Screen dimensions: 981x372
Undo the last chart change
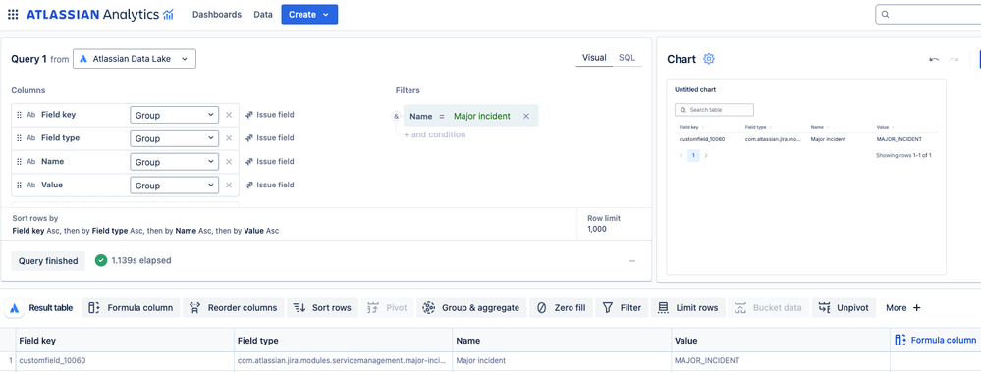pyautogui.click(x=934, y=59)
